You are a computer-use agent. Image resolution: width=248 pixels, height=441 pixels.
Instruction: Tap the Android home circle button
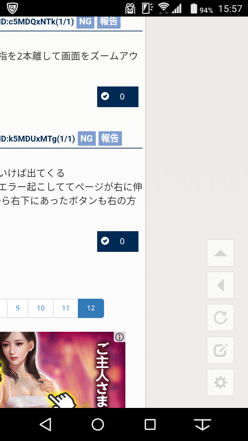point(98,424)
